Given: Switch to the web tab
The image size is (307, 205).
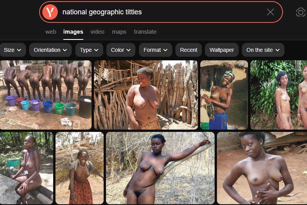Looking at the screenshot, I should 51,32.
